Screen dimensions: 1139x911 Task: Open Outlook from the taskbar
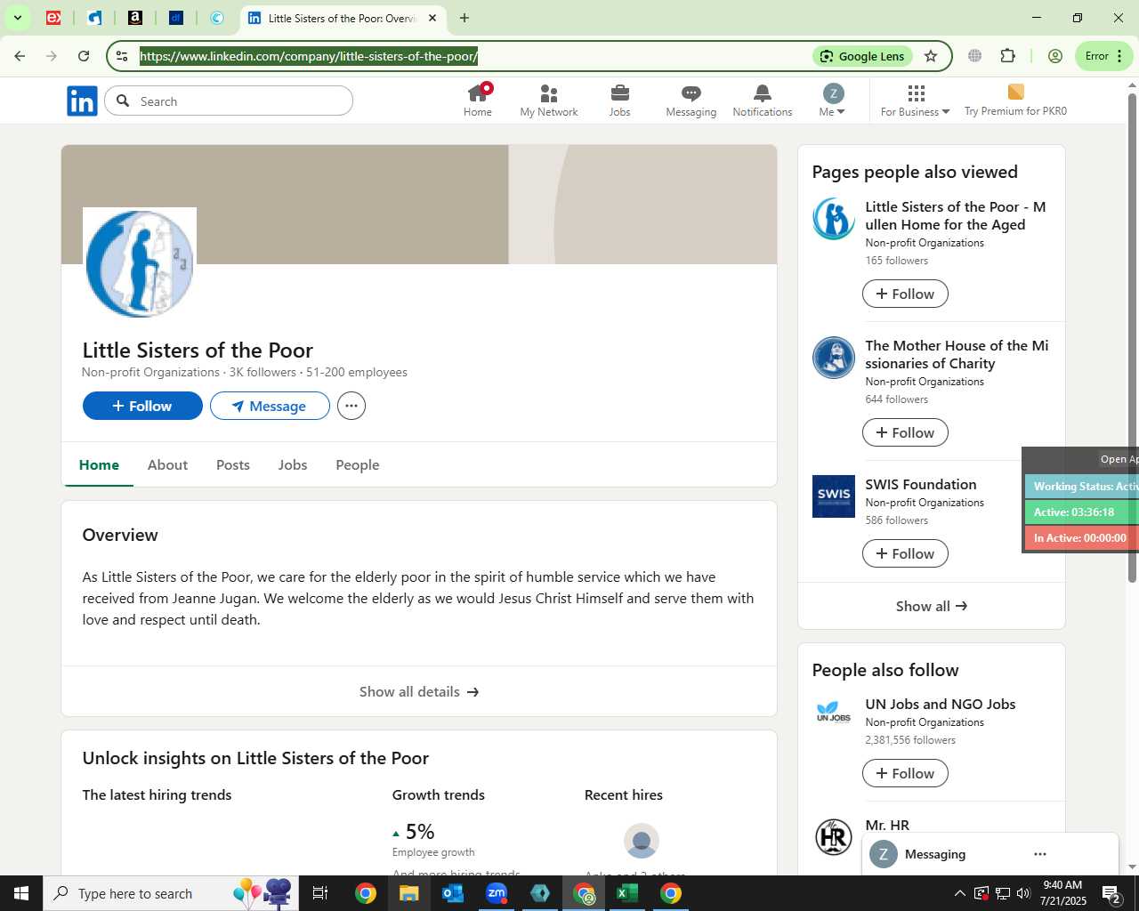[x=453, y=893]
